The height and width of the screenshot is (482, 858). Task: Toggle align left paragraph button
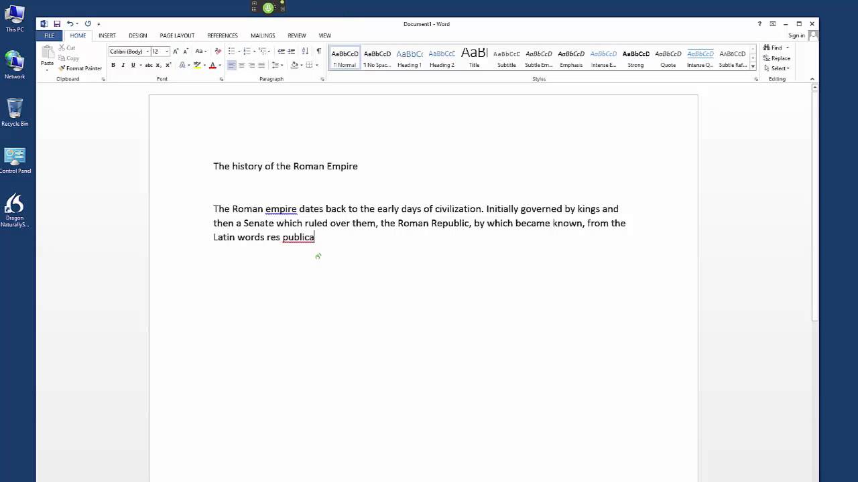pos(231,65)
